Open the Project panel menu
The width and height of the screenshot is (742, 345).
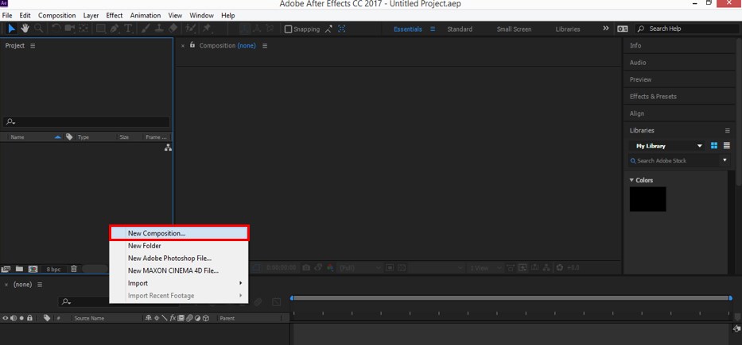pyautogui.click(x=33, y=46)
